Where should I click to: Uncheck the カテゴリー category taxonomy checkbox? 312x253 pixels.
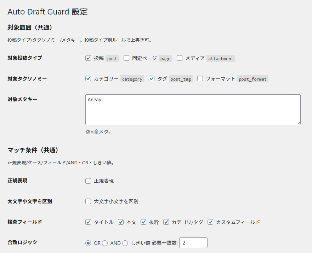89,79
